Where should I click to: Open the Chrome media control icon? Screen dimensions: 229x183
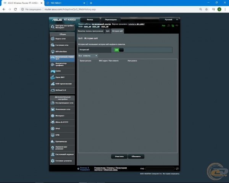click(213, 9)
